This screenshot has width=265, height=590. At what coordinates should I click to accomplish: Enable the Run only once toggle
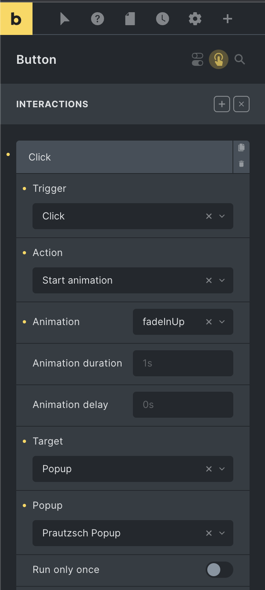[x=219, y=570]
